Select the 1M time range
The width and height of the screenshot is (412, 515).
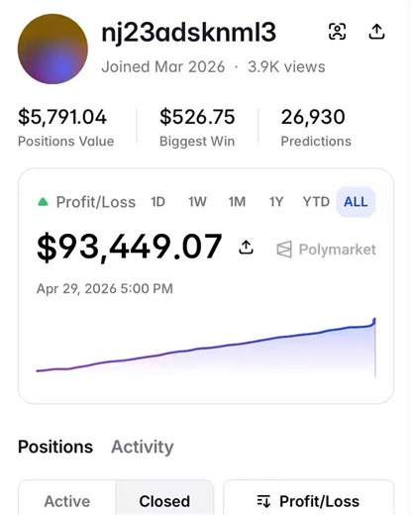[x=237, y=202]
